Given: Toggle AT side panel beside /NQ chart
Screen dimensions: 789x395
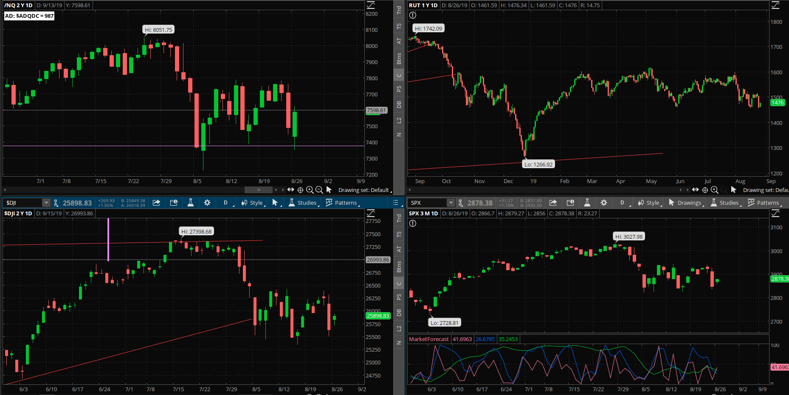Looking at the screenshot, I should coord(399,41).
